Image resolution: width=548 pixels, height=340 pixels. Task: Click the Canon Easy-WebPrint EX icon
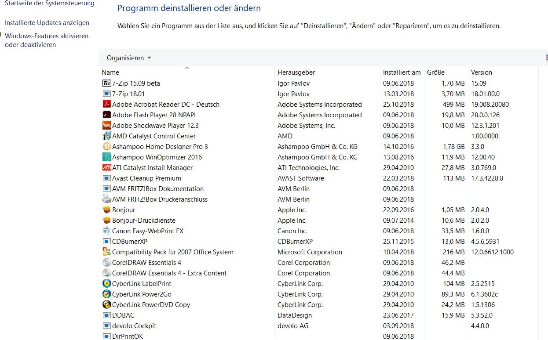tap(106, 231)
